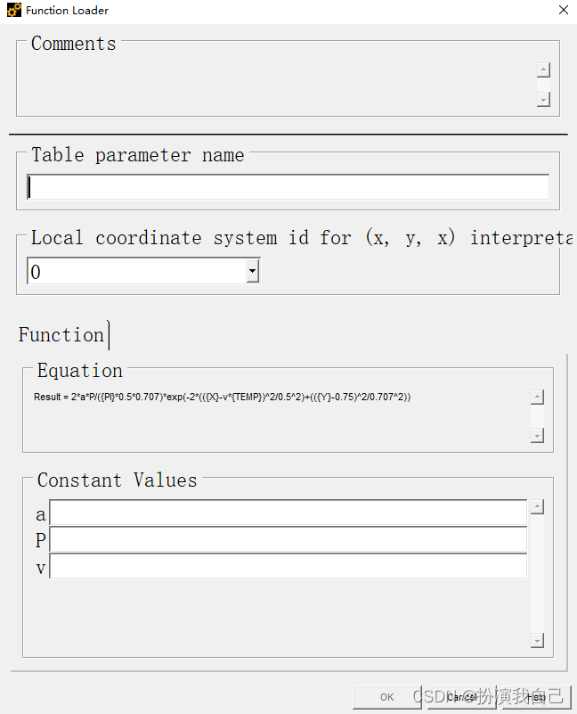Click the constant 'a' value field
Screen dimensions: 577x714
coord(288,513)
